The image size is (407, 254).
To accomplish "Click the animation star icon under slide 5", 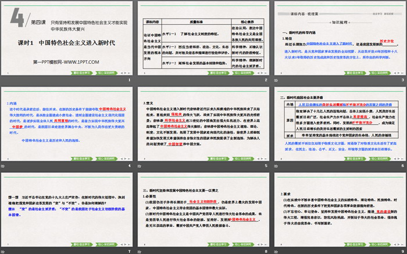I will 141,167.
